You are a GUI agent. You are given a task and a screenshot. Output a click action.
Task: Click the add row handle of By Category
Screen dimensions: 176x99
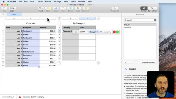(59, 63)
